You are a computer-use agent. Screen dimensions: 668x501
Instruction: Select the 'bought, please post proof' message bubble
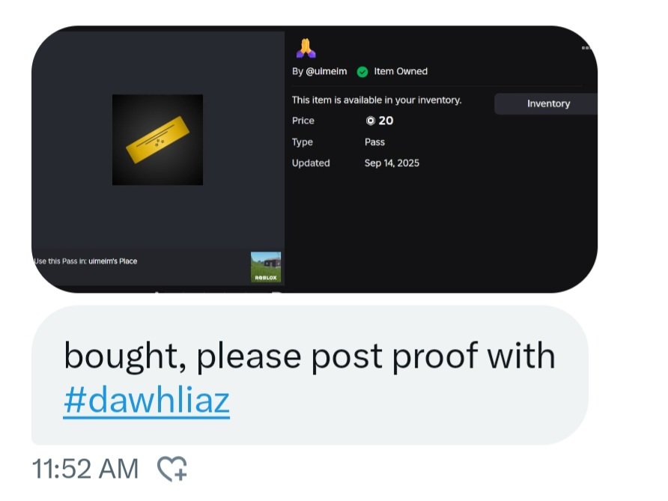coord(310,375)
